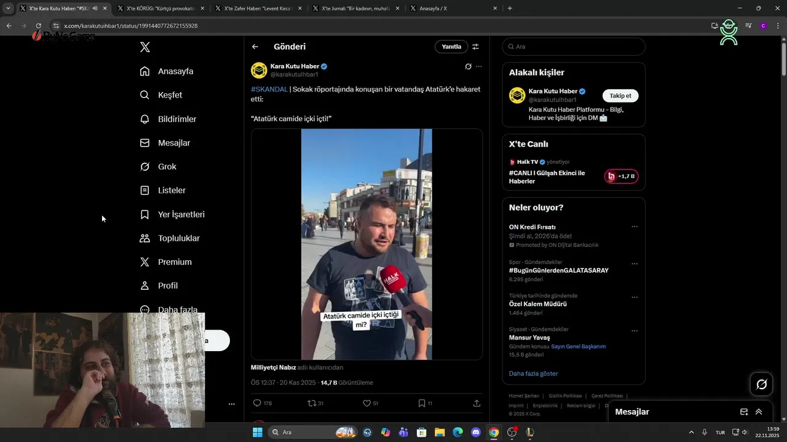Open options for ON Kredi Fırsatı trend
This screenshot has height=442, width=787.
point(635,227)
